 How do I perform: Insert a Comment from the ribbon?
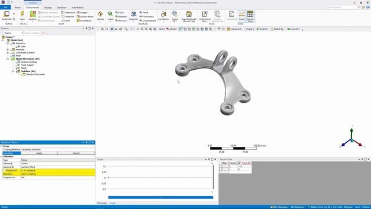click(67, 17)
